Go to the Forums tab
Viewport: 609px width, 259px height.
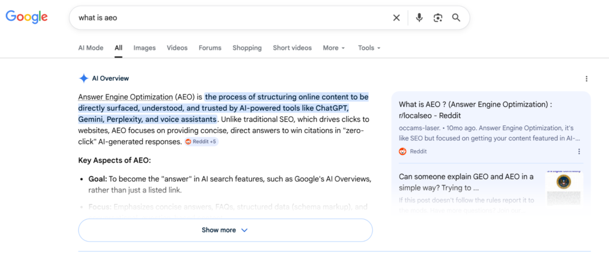click(x=210, y=48)
